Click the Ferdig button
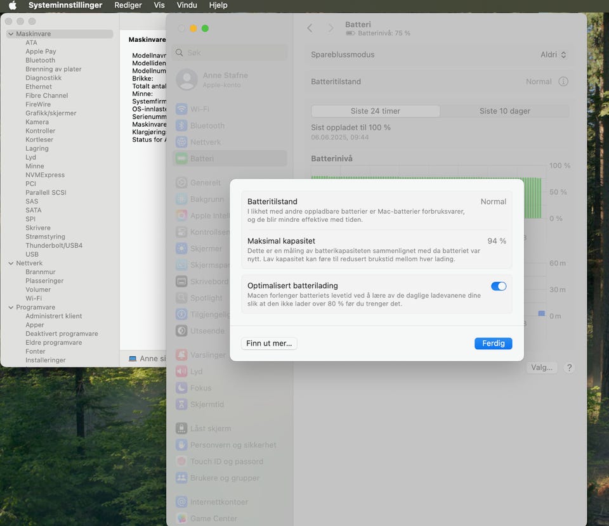Screen dimensions: 609x526 (x=493, y=343)
